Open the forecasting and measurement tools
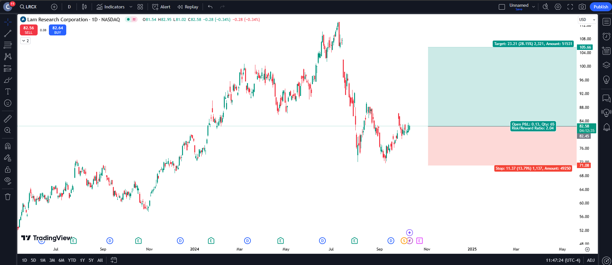The width and height of the screenshot is (612, 265). click(x=8, y=68)
